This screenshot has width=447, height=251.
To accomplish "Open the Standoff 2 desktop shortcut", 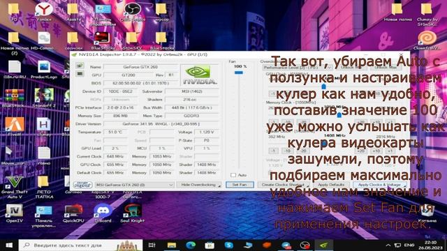I will (44, 98).
